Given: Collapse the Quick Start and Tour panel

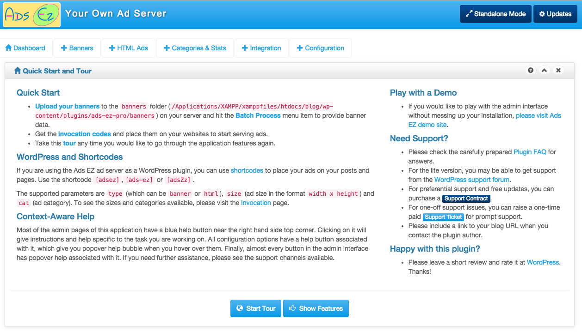Looking at the screenshot, I should [545, 70].
